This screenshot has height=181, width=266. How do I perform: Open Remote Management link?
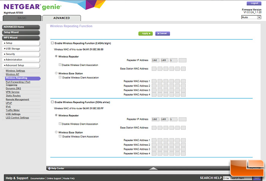coord(17,99)
